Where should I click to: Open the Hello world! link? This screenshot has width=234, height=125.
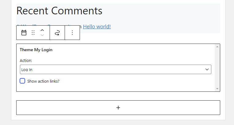click(97, 27)
